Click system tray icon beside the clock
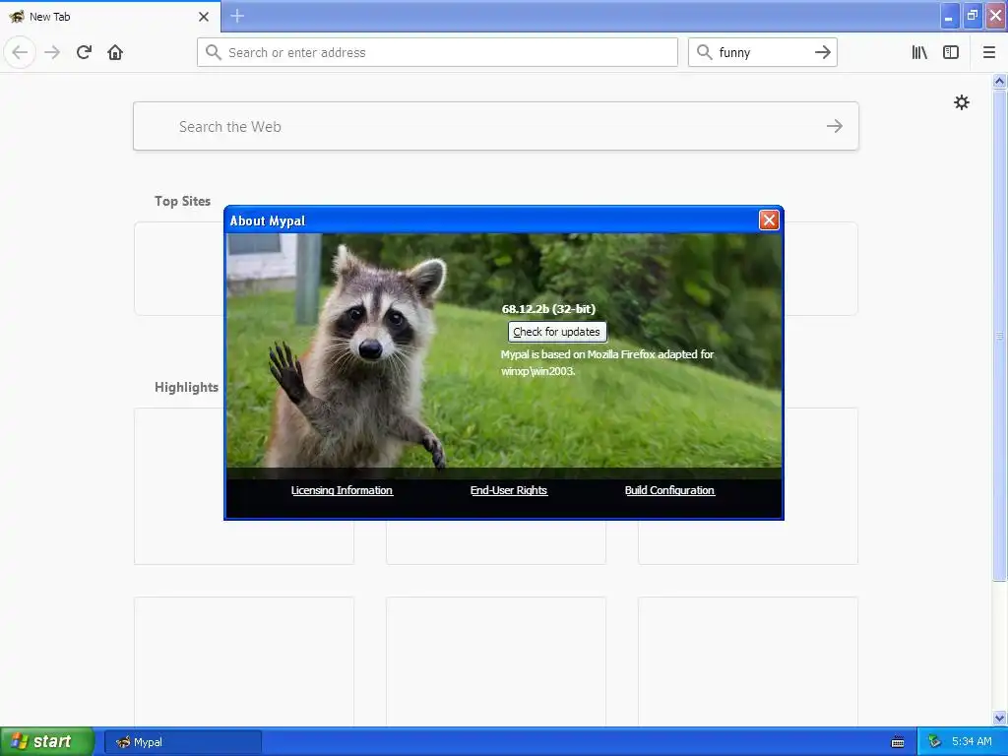This screenshot has height=756, width=1008. pos(935,742)
